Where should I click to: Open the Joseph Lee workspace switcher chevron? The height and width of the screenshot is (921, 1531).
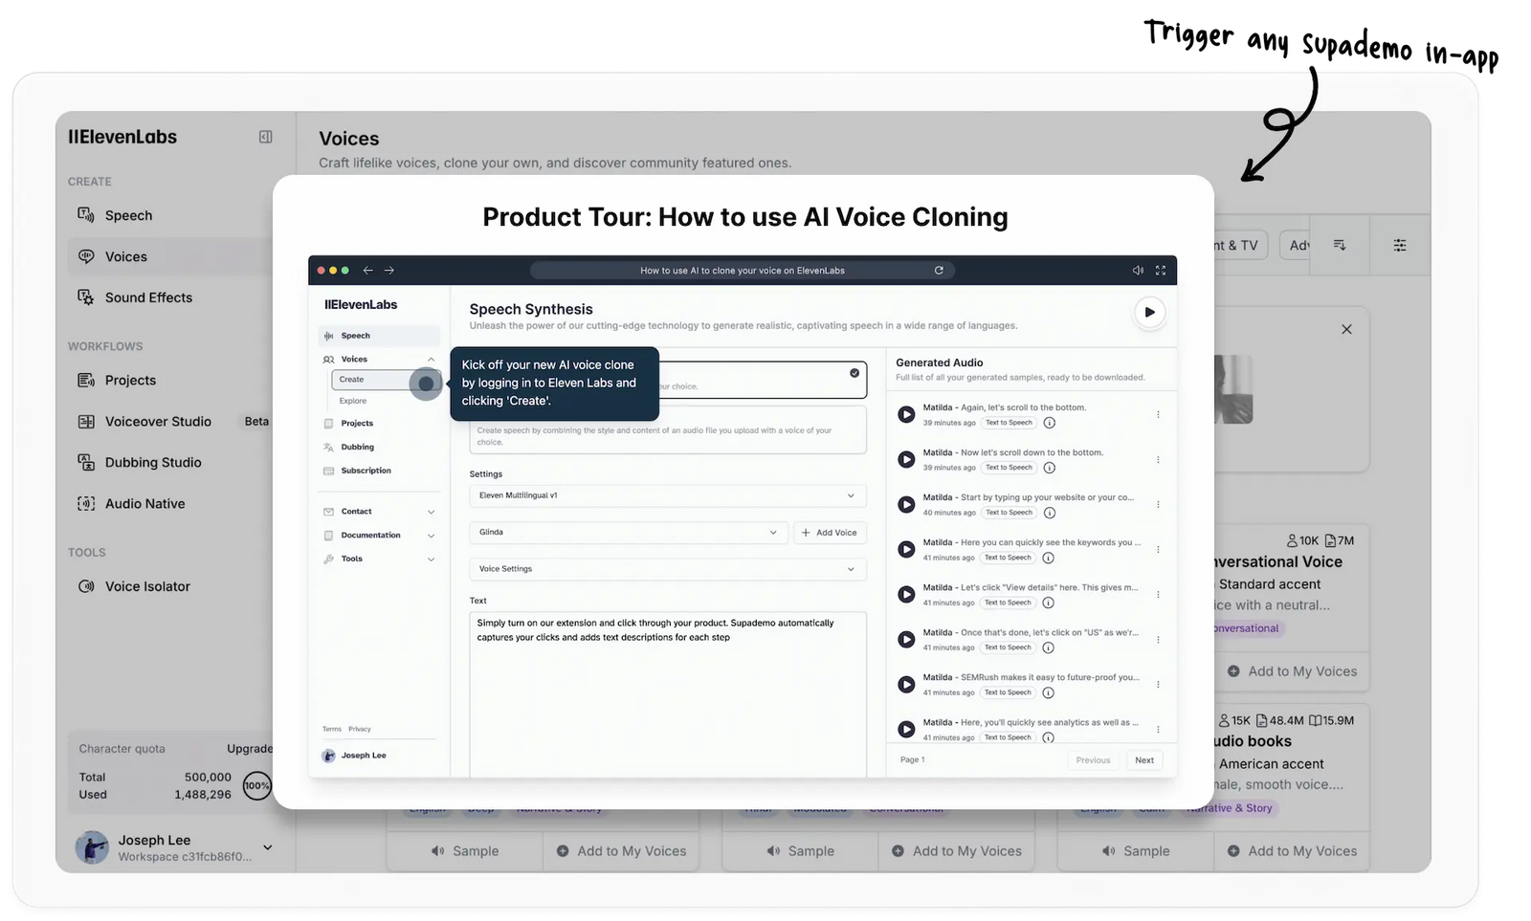tap(268, 847)
